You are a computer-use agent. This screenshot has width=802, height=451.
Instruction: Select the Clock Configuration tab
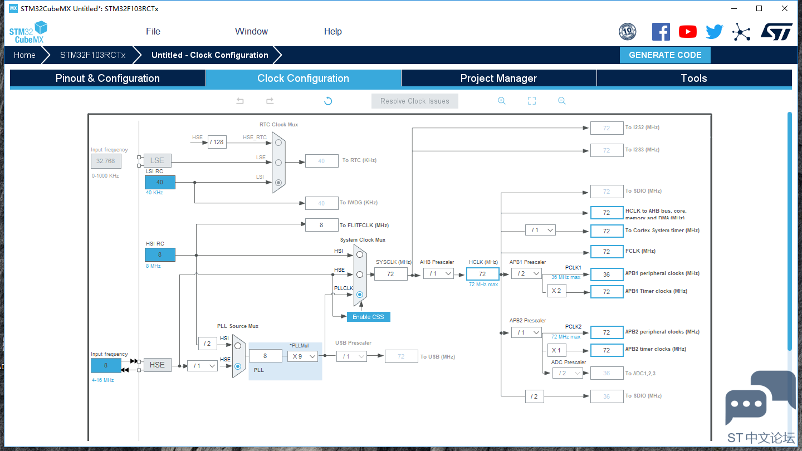[x=303, y=79]
